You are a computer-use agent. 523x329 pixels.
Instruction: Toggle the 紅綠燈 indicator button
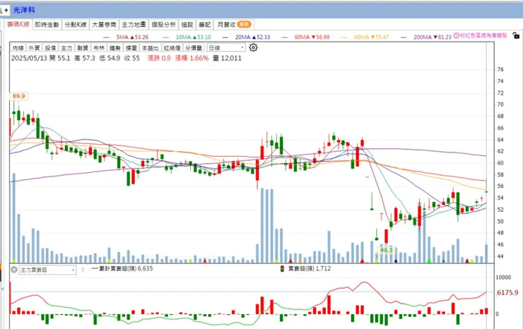click(172, 48)
